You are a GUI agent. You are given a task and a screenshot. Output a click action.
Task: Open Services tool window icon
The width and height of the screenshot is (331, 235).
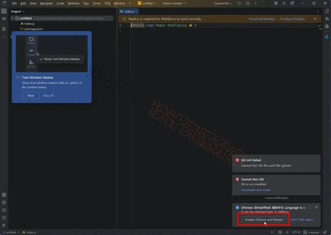4,202
